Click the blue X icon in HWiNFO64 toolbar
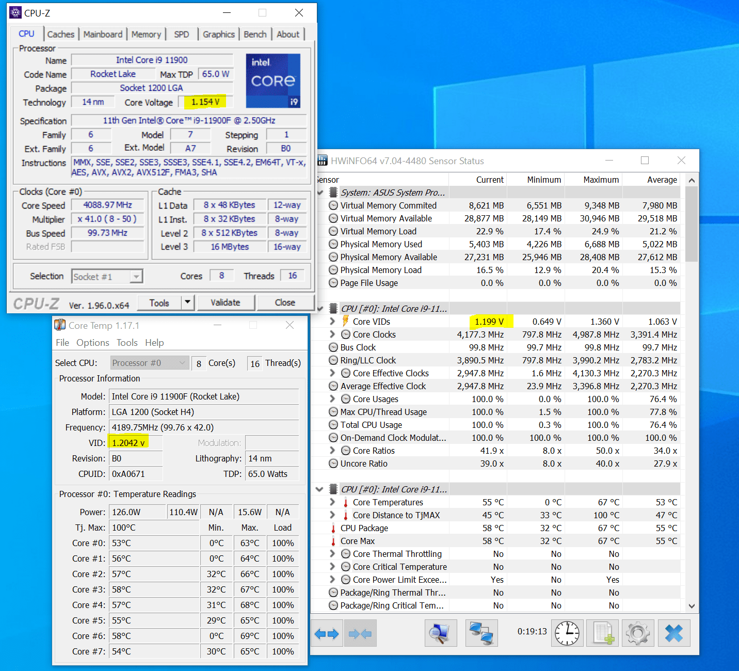Screen dimensions: 739x671 [674, 633]
